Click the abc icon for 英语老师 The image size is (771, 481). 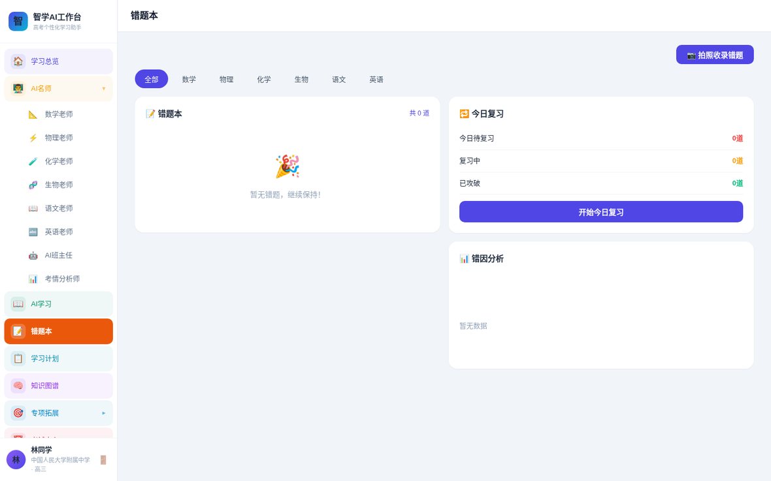(33, 232)
